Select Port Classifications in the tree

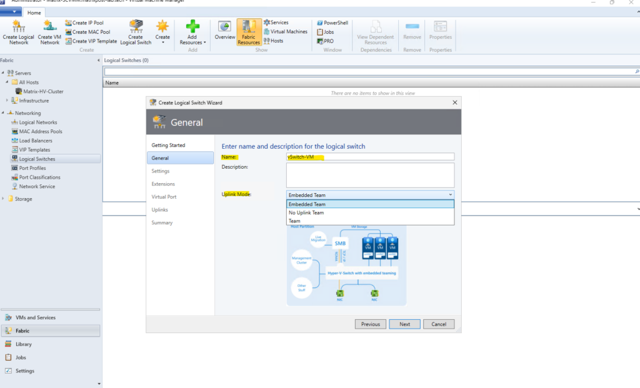[36, 177]
